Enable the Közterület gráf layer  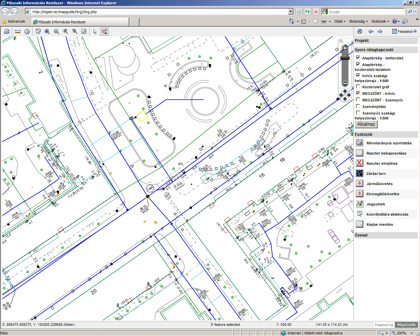click(x=358, y=87)
